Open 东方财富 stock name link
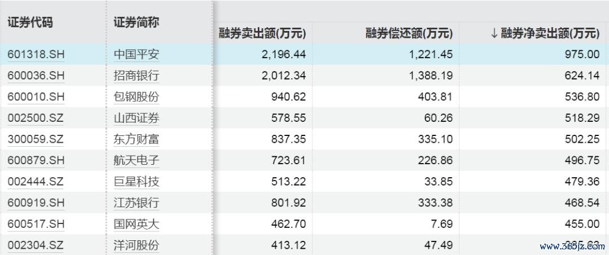Image resolution: width=609 pixels, height=255 pixels. [x=136, y=139]
